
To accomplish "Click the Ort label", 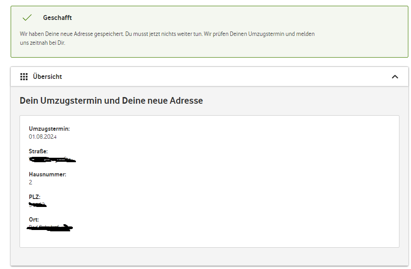I will [34, 219].
